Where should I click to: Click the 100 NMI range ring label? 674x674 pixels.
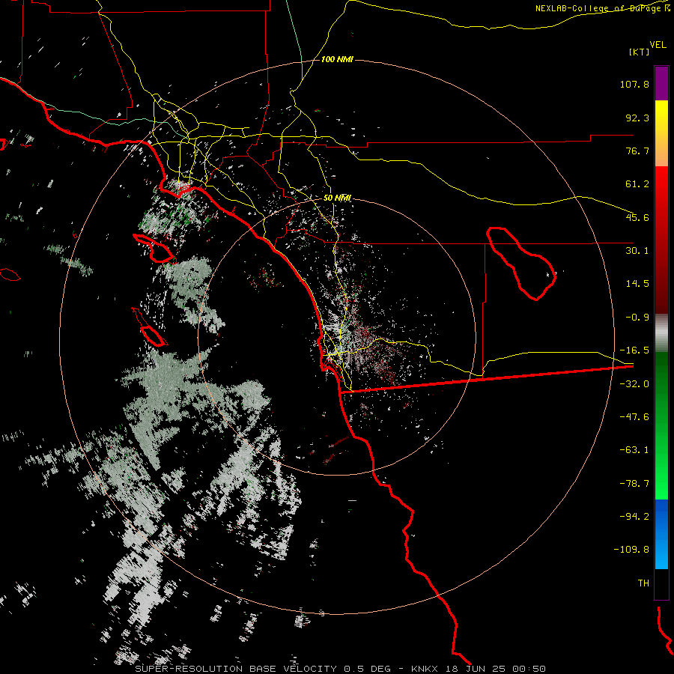[x=337, y=59]
